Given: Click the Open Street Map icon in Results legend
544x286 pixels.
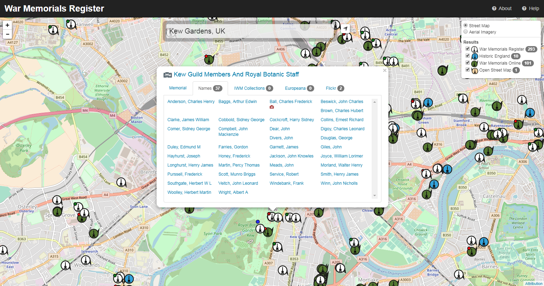Looking at the screenshot, I should (474, 70).
